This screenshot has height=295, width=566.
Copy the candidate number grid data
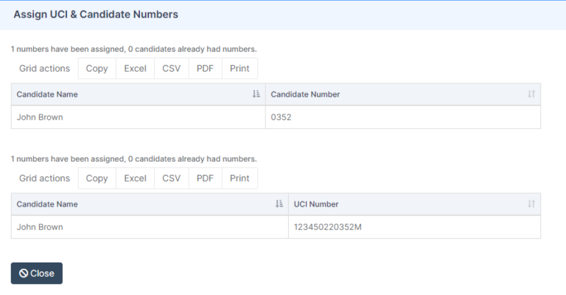tap(97, 69)
